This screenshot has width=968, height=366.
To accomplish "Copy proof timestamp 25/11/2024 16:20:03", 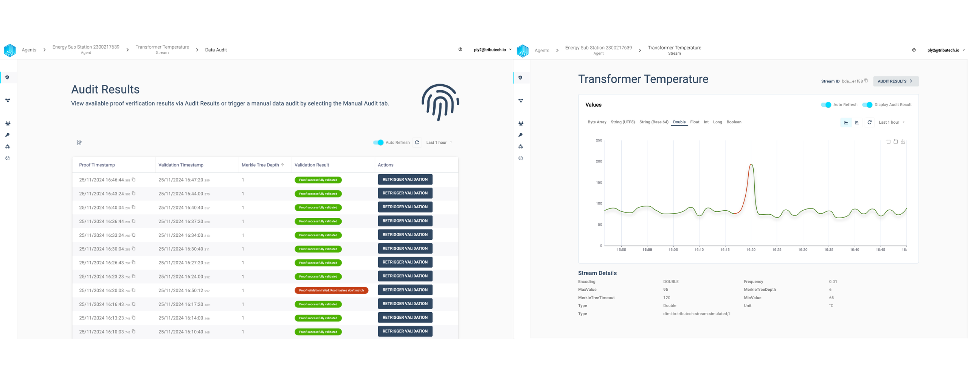I will [133, 290].
